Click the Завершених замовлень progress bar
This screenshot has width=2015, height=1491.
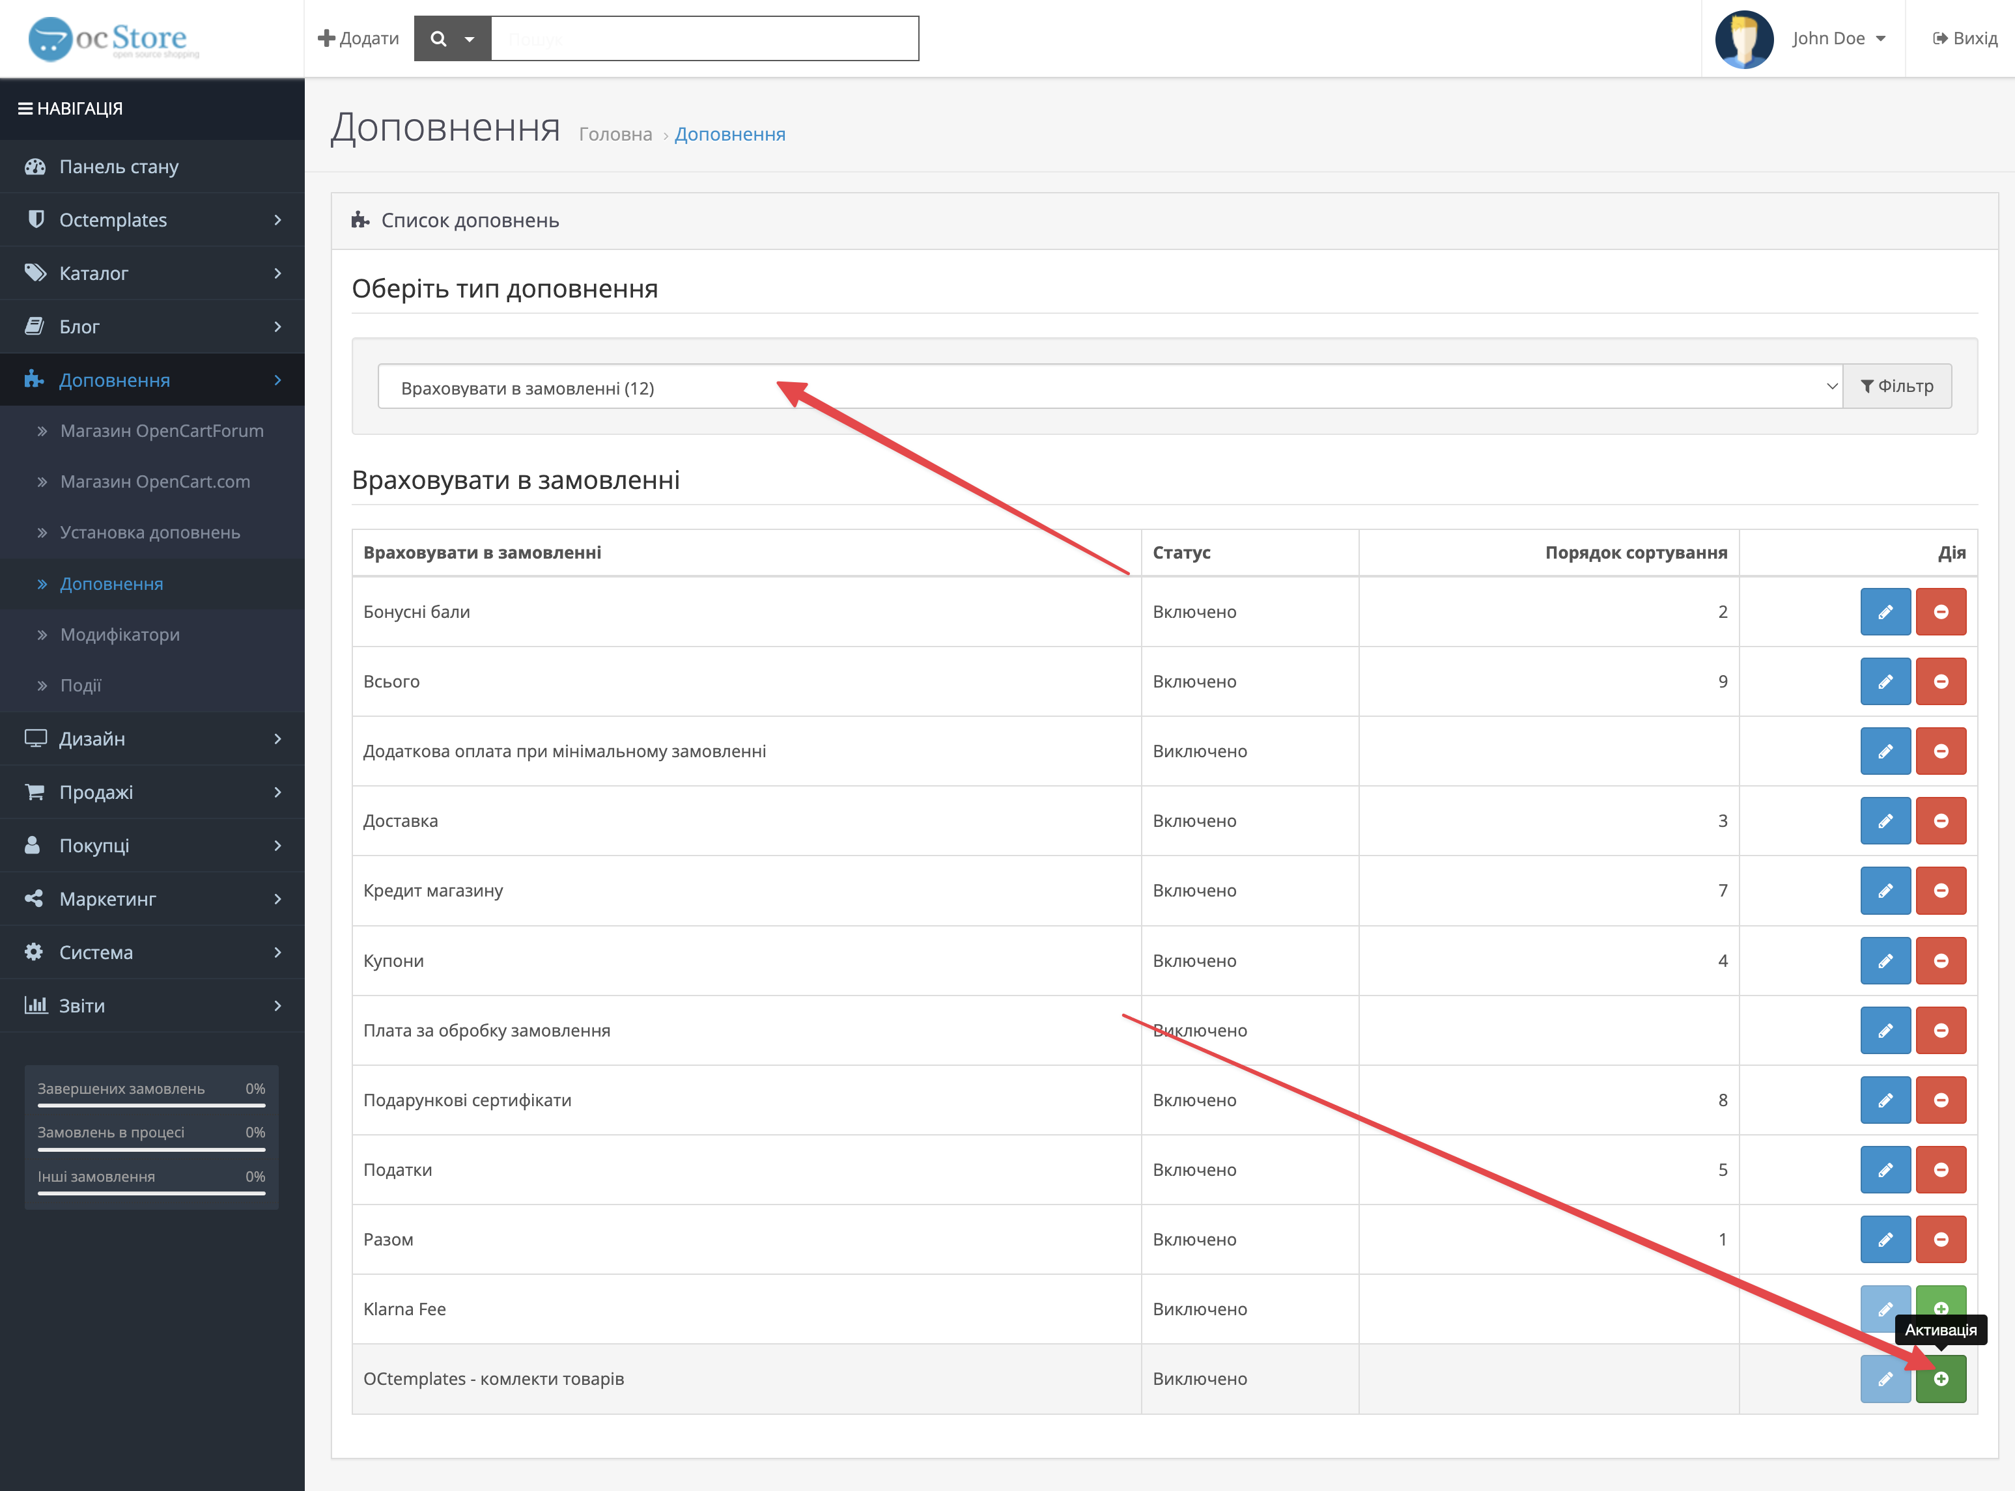coord(150,1106)
